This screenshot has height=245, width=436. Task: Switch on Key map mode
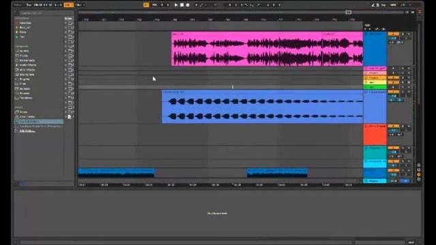[x=384, y=5]
